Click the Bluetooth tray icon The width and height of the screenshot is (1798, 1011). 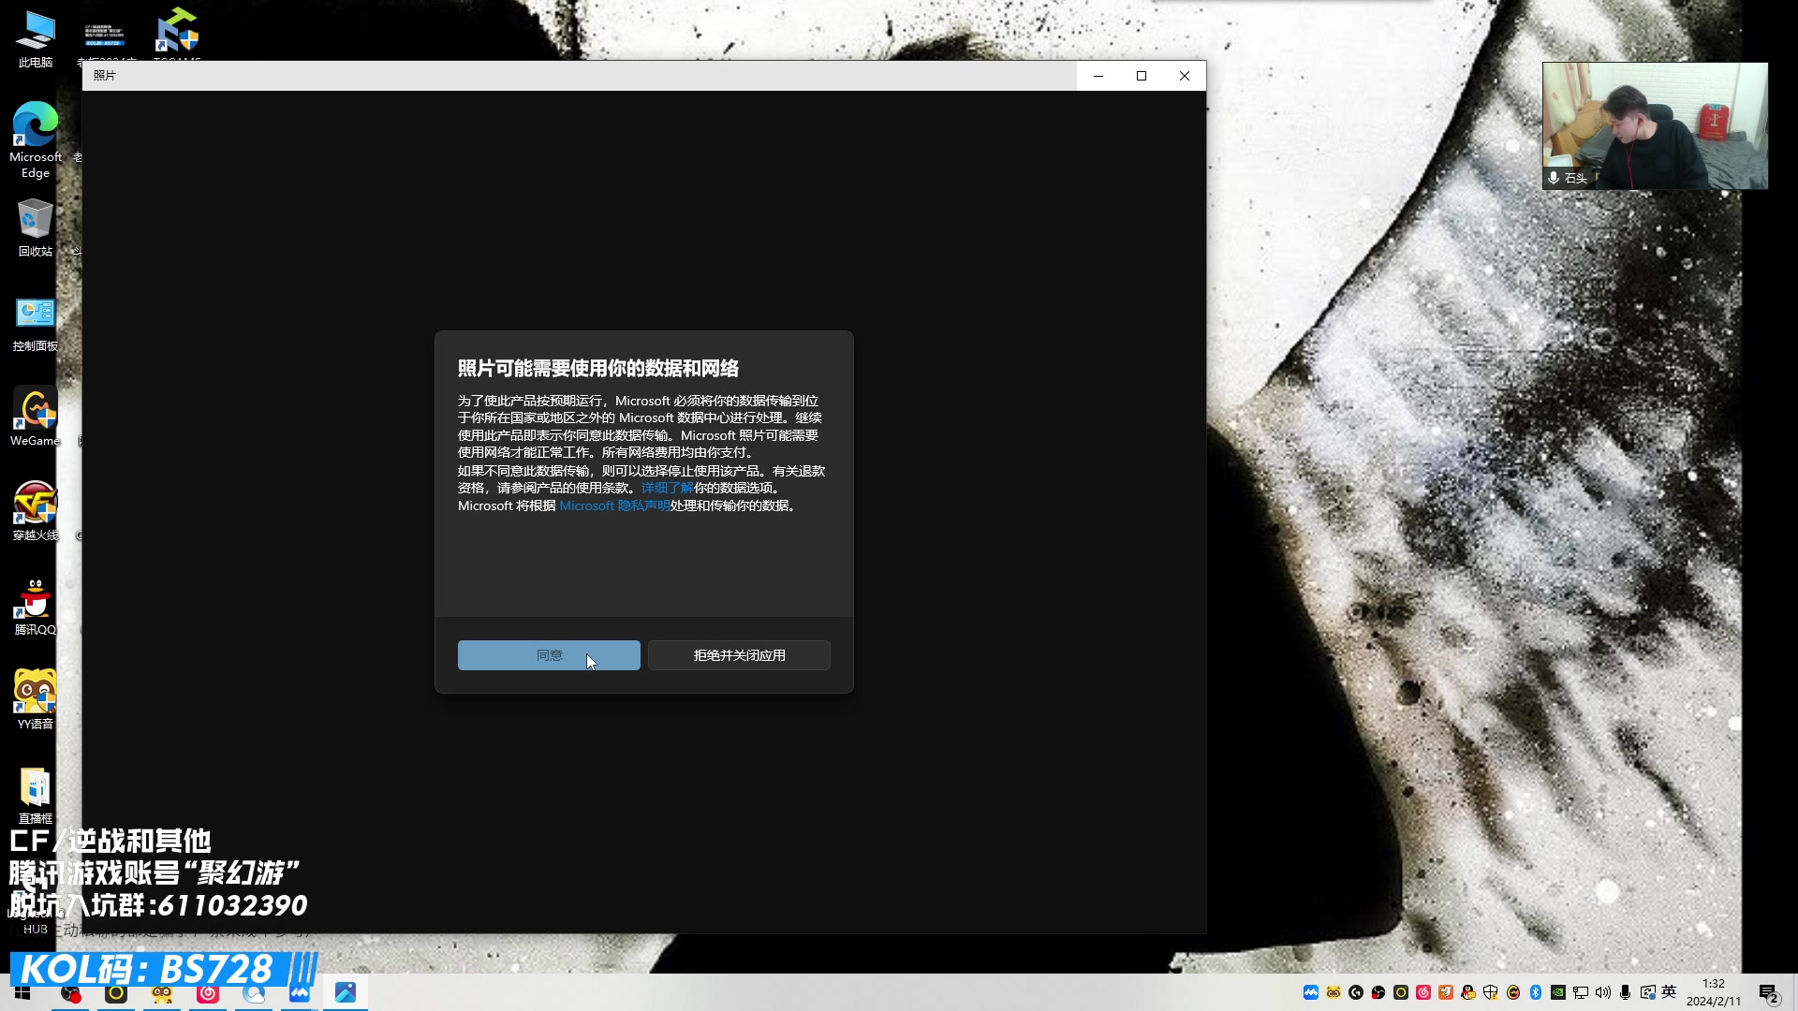pos(1536,992)
